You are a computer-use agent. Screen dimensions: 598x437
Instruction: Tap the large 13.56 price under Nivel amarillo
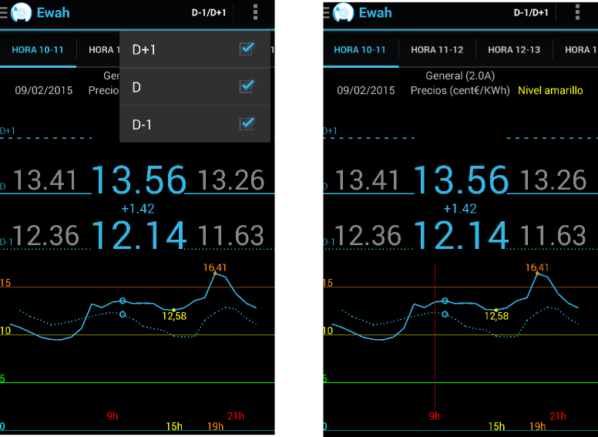point(461,180)
